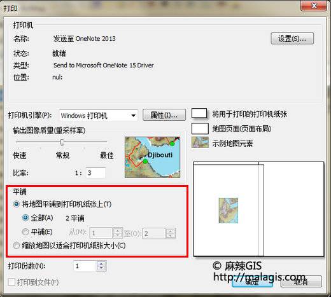This screenshot has height=297, width=331.
Task: Open the printer engine dropdown list
Action: click(x=99, y=116)
